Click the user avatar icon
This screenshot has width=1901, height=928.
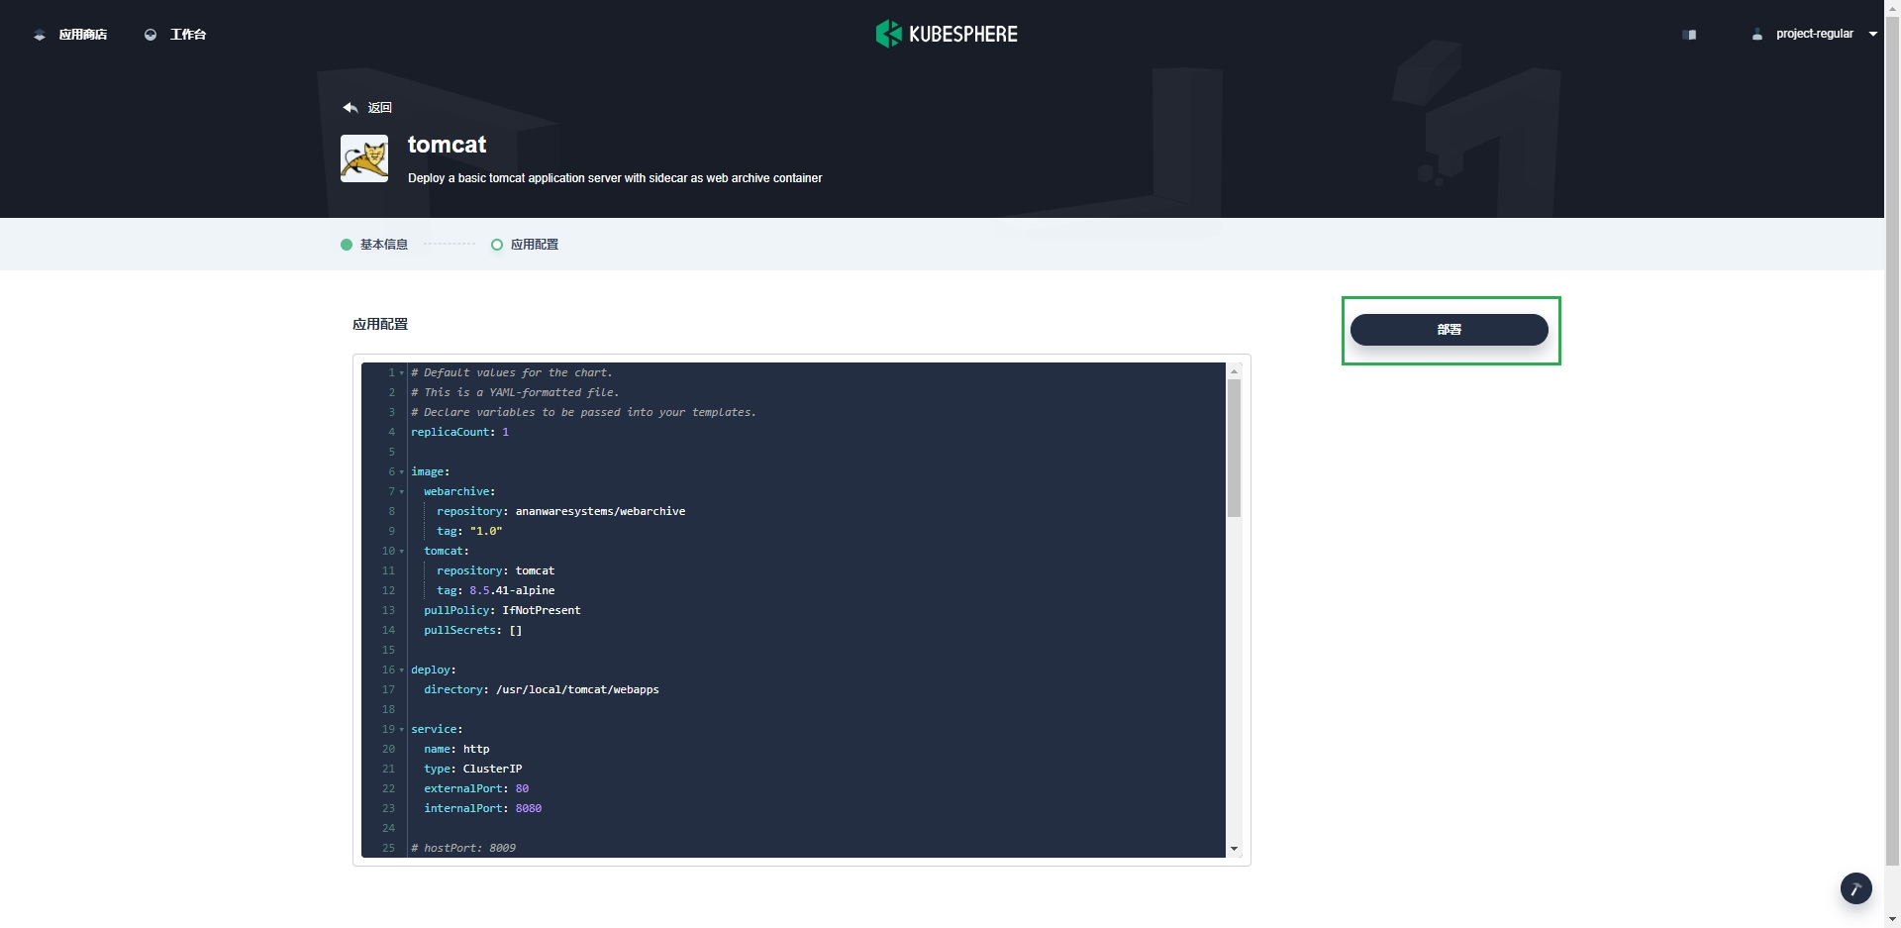coord(1757,35)
